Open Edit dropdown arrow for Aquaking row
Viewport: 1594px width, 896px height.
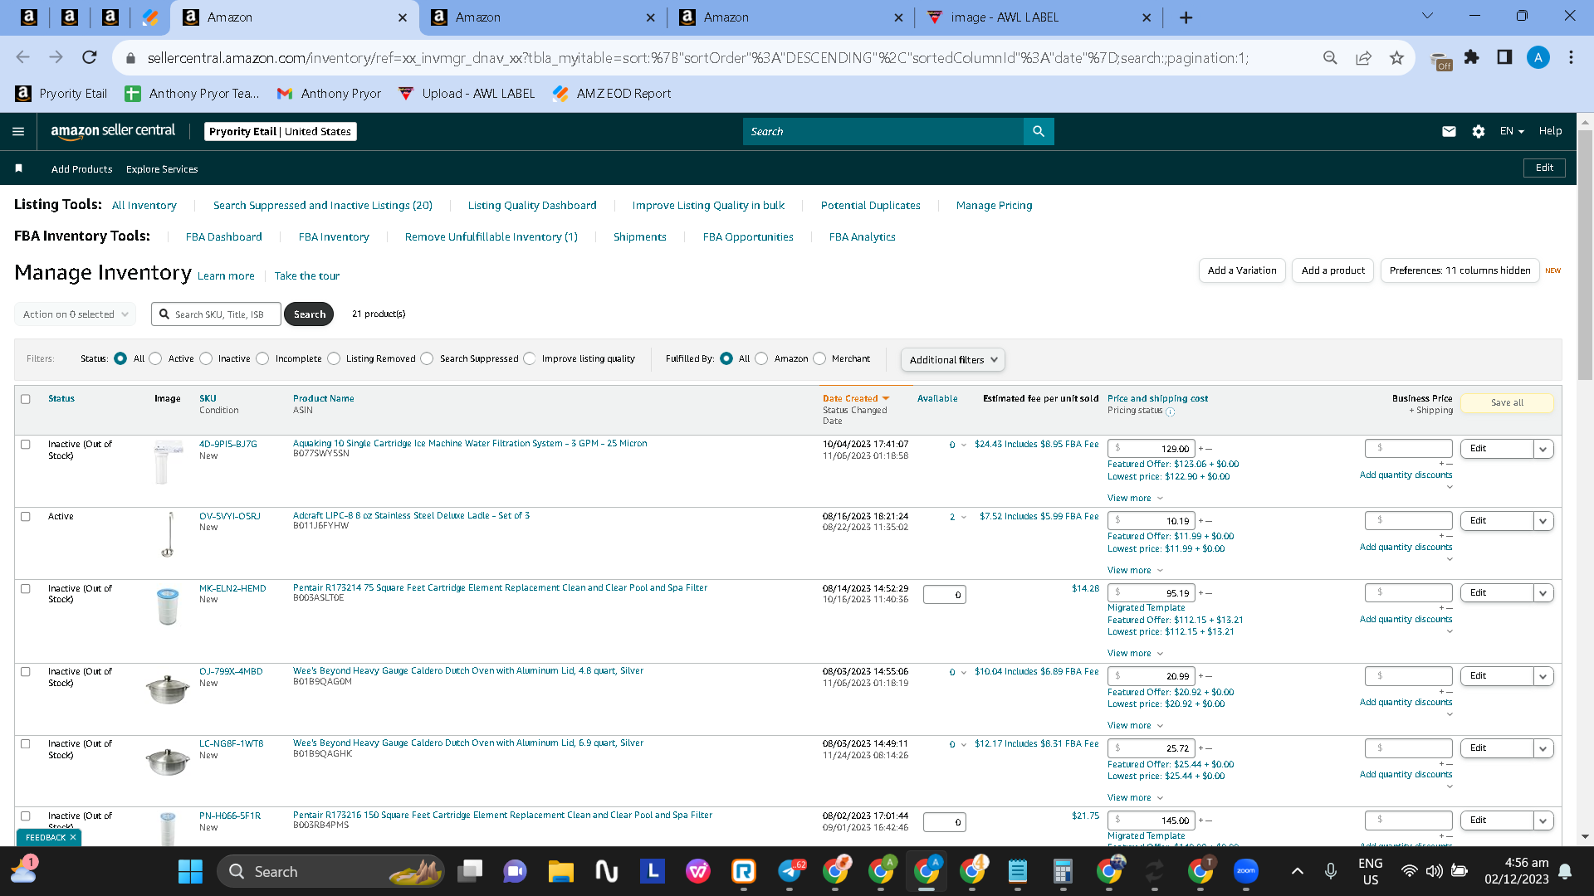[x=1543, y=449]
